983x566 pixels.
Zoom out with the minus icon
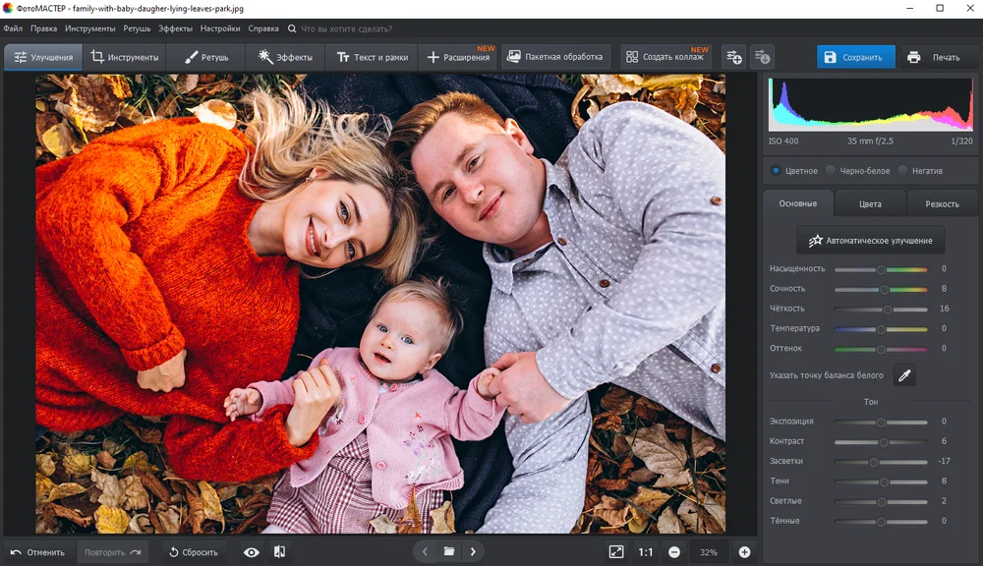674,552
